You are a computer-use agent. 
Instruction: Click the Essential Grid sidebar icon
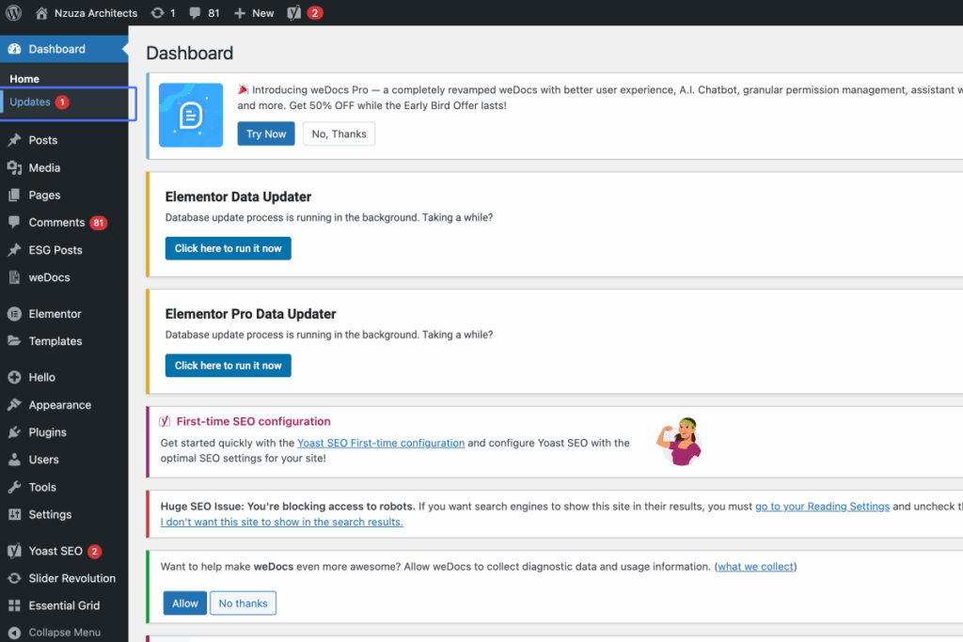coord(15,605)
